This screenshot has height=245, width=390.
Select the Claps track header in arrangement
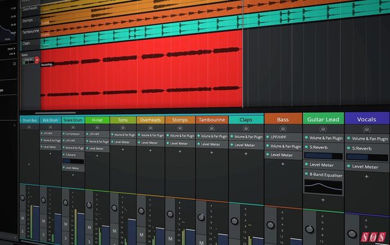[x=30, y=44]
